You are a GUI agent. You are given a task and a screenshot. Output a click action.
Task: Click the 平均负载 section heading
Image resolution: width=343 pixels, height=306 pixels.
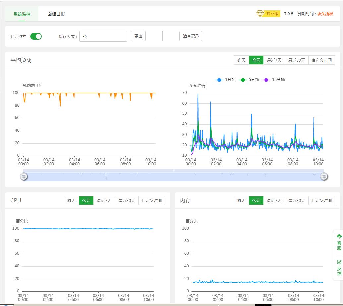(21, 60)
